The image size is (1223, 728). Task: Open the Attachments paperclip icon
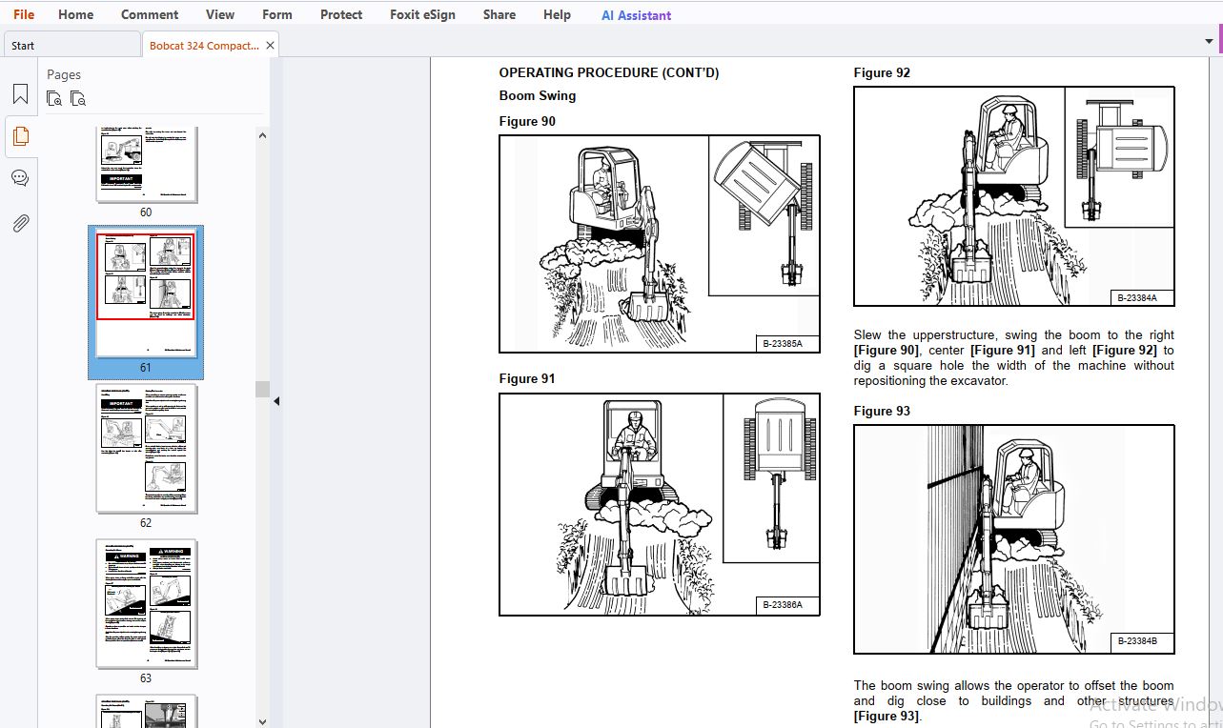click(20, 223)
